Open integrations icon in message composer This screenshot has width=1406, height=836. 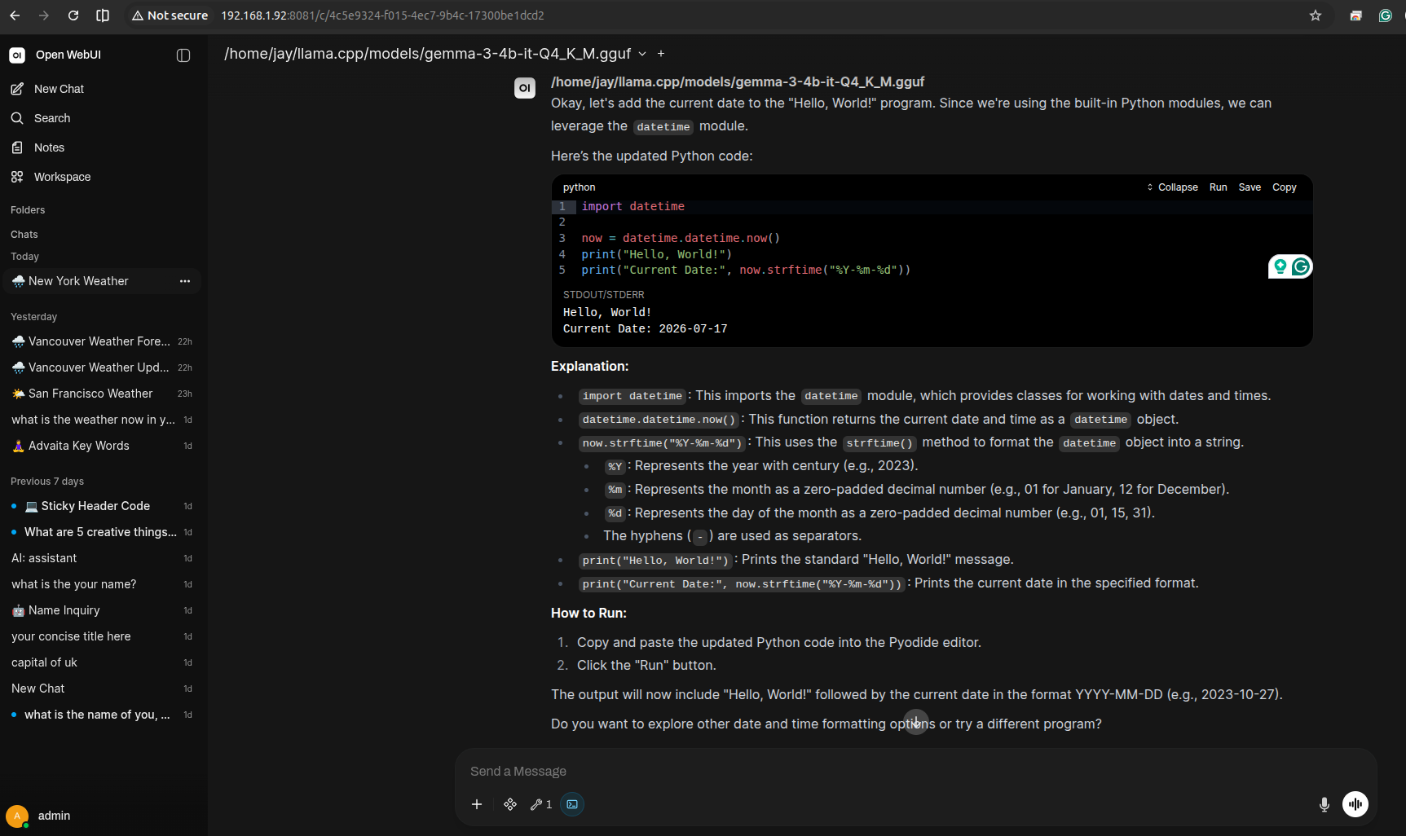pyautogui.click(x=510, y=804)
